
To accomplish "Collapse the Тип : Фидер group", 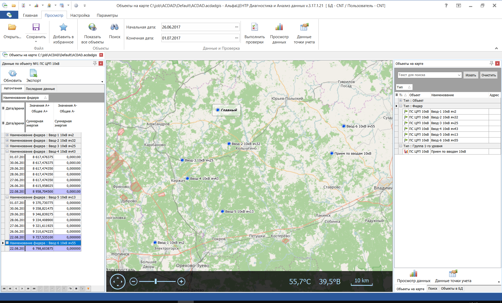I will (401, 106).
